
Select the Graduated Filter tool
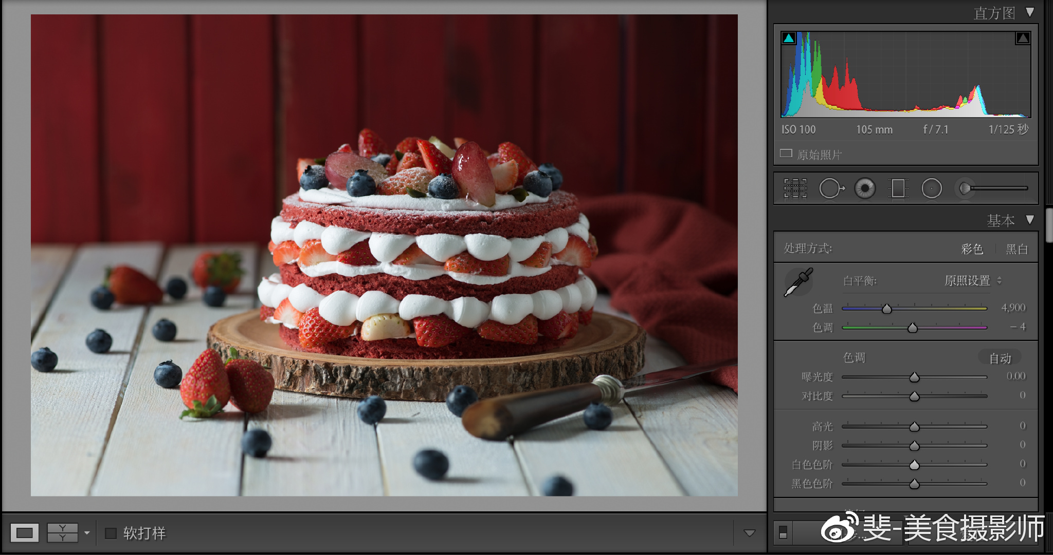(x=898, y=188)
